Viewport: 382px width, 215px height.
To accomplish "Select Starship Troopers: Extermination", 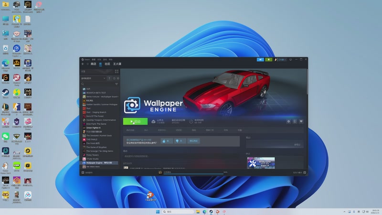I will pyautogui.click(x=100, y=120).
